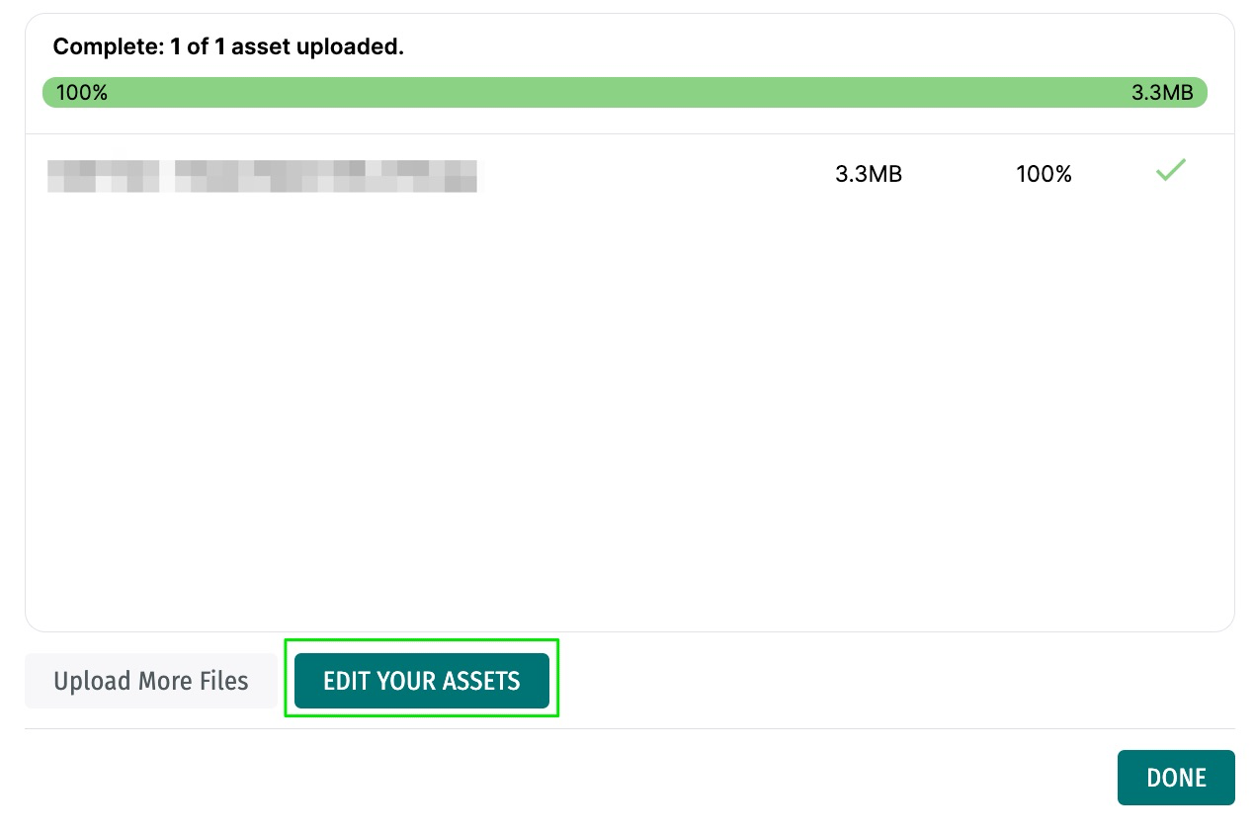Open EDIT YOUR ASSETS
Image resolution: width=1255 pixels, height=832 pixels.
[421, 680]
